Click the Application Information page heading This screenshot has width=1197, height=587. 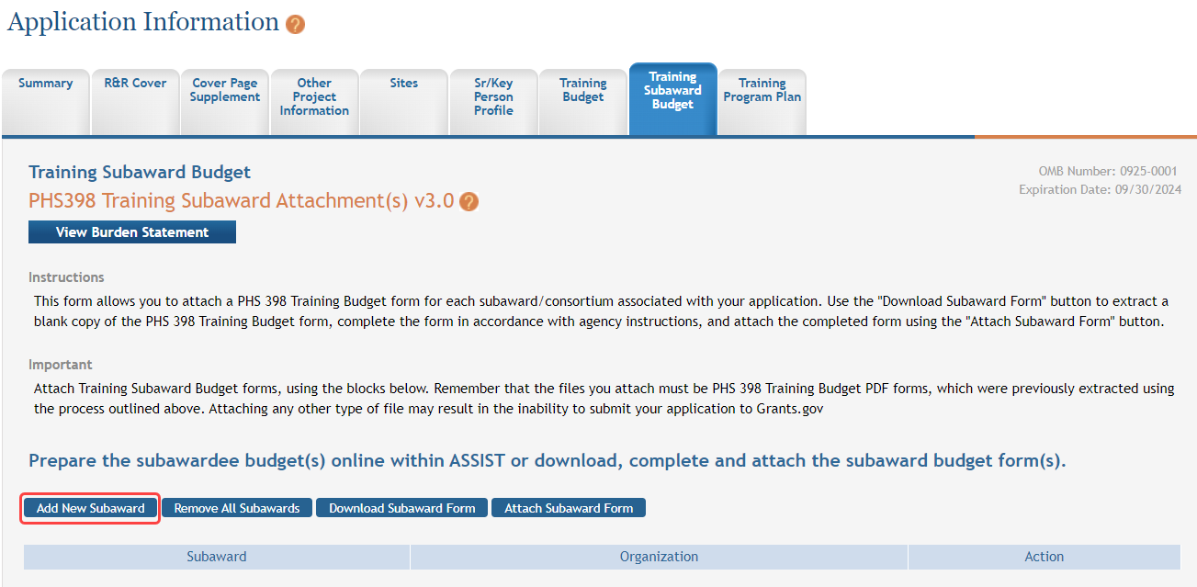coord(143,22)
